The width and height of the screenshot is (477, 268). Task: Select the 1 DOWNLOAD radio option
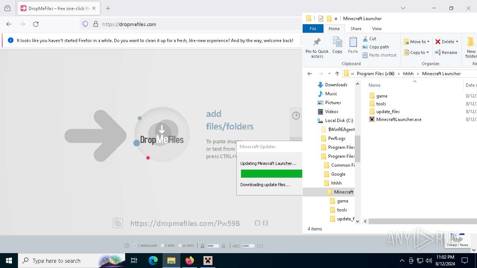(135, 246)
